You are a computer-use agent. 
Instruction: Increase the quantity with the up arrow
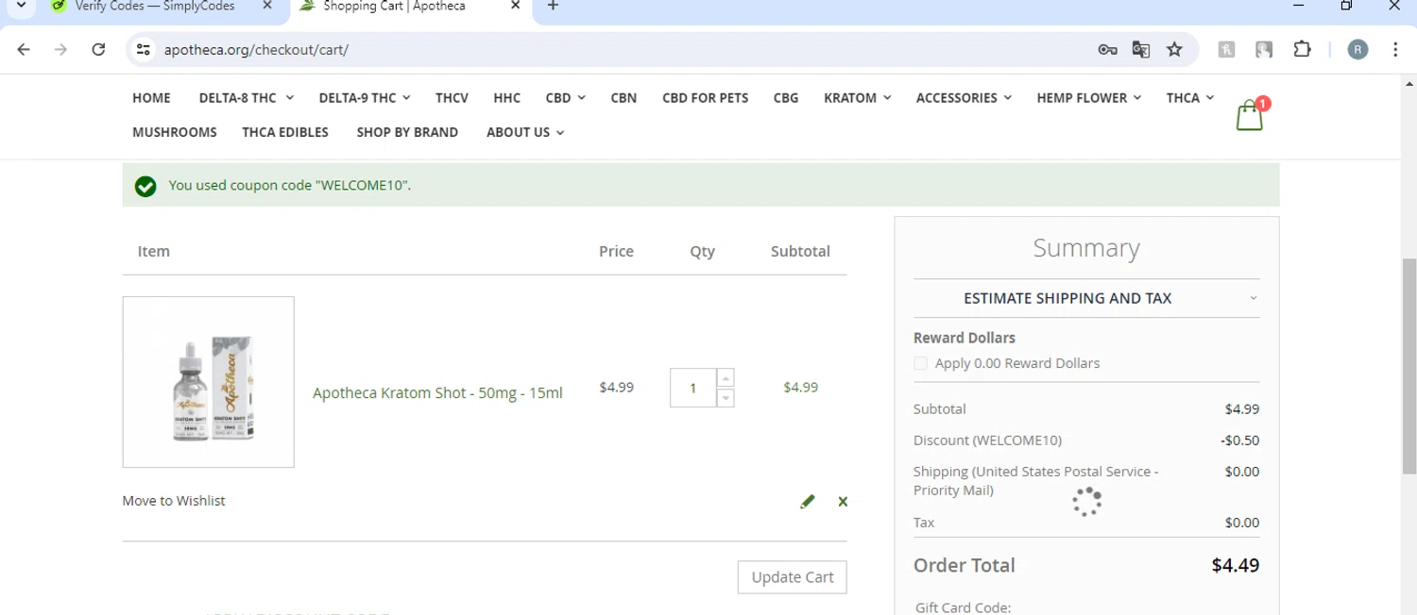(x=726, y=378)
